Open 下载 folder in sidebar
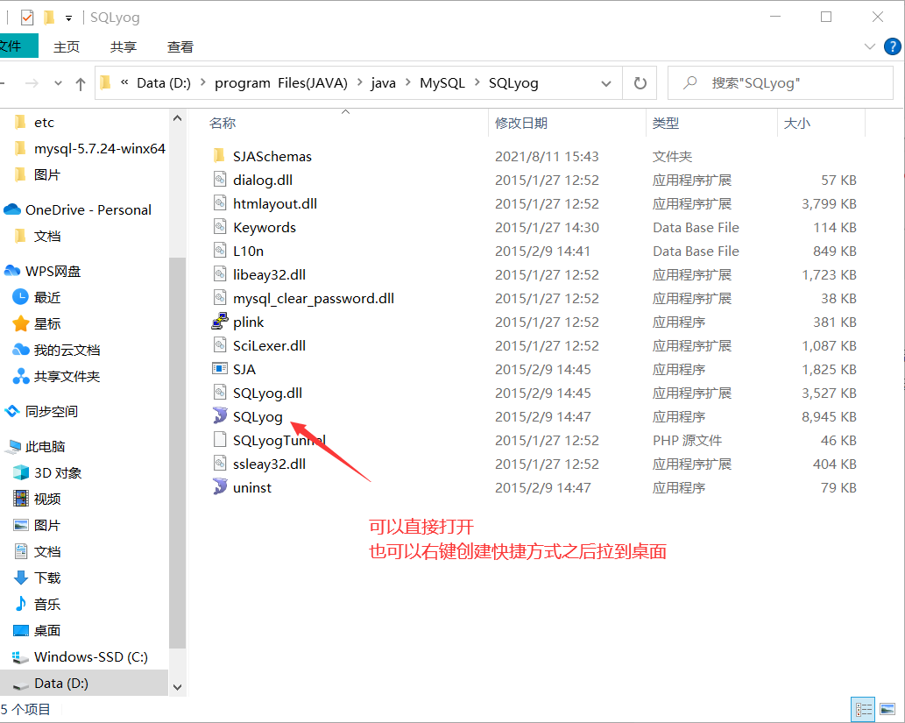The width and height of the screenshot is (905, 723). (46, 578)
